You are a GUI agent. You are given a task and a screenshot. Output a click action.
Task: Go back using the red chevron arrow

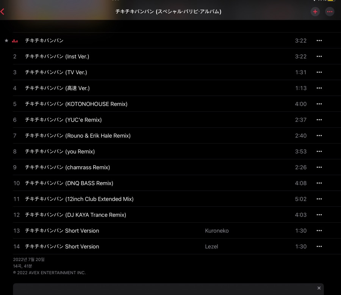(2, 11)
